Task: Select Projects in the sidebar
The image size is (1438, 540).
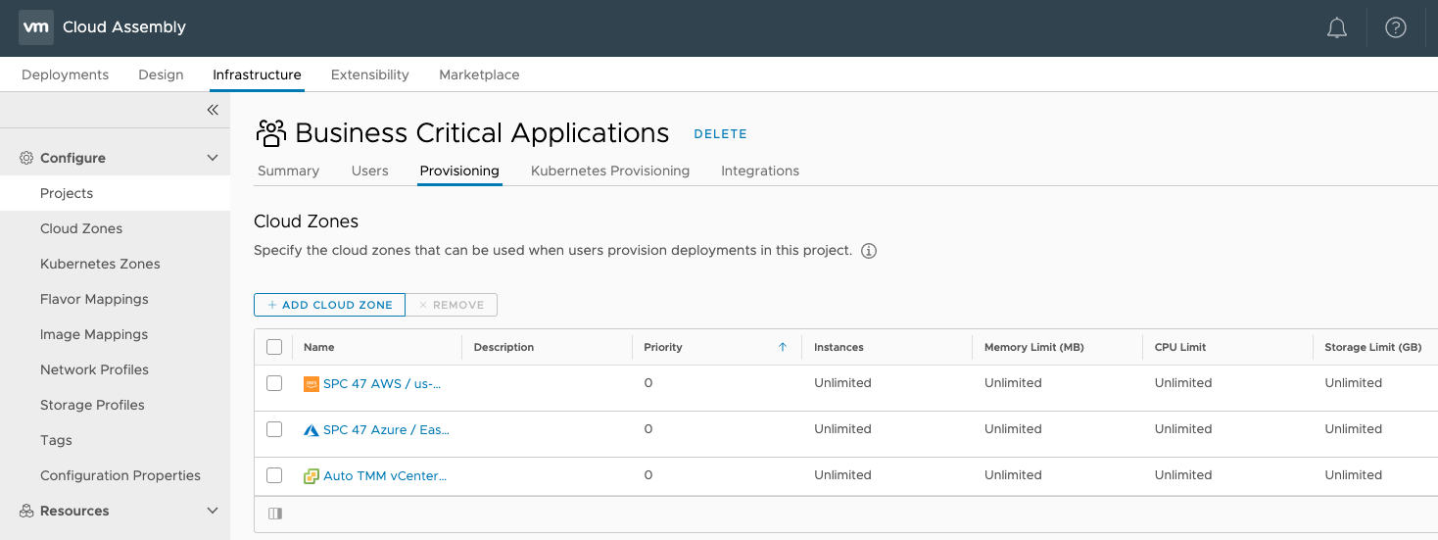Action: pyautogui.click(x=115, y=193)
